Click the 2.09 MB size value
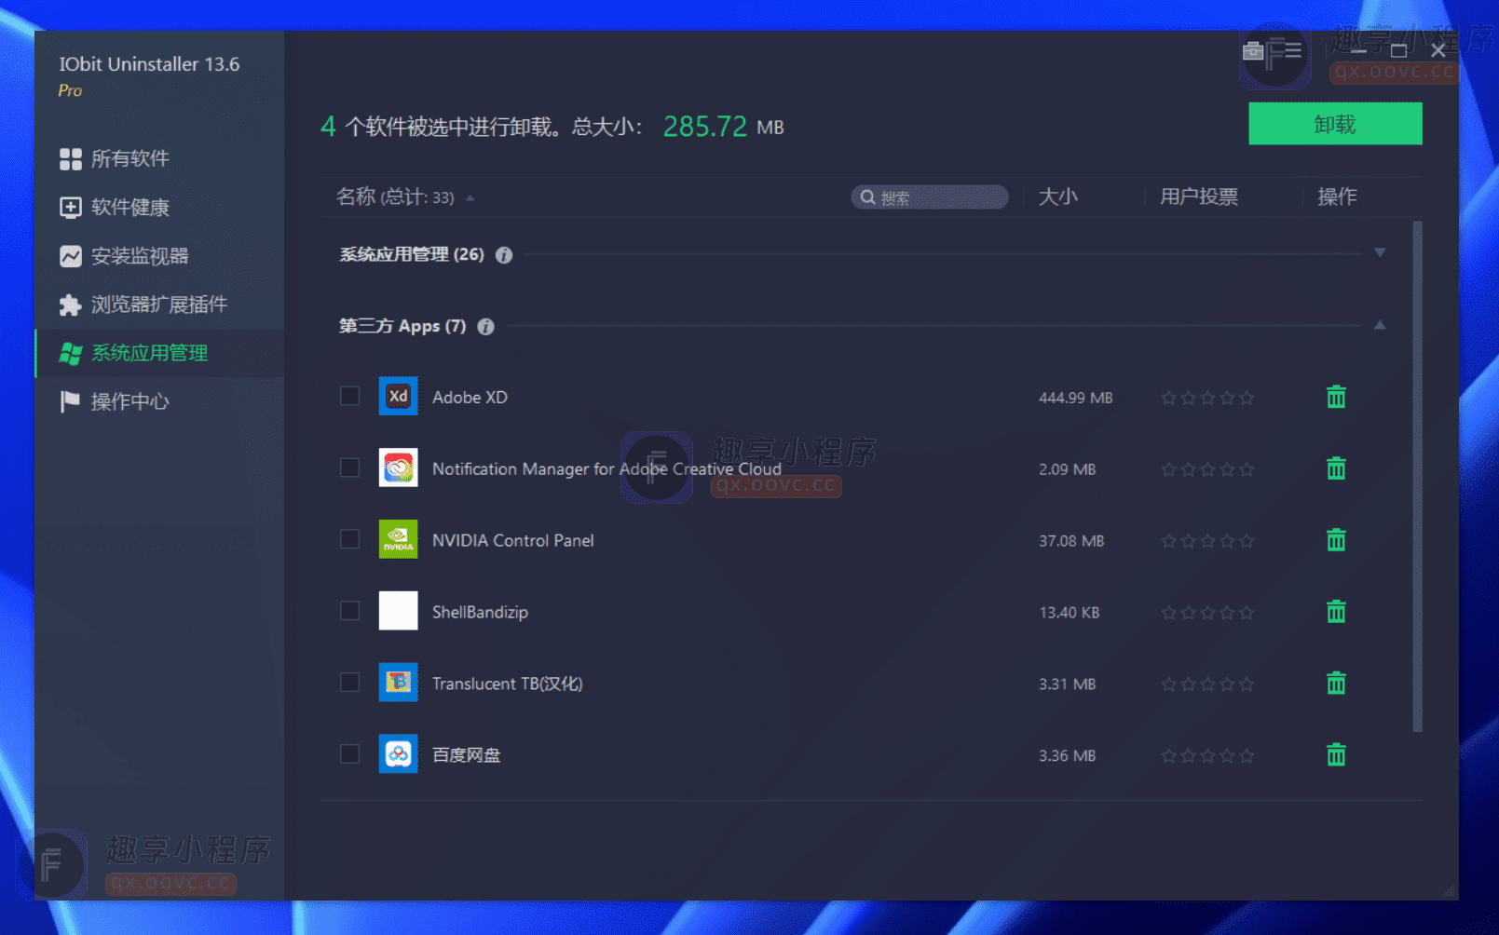 coord(1067,469)
